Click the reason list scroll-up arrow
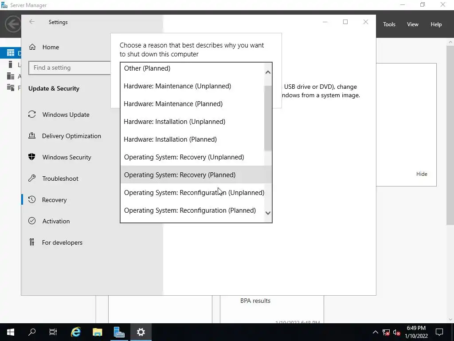 [268, 72]
